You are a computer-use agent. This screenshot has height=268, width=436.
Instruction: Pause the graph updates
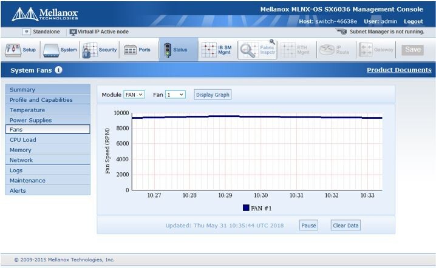pyautogui.click(x=308, y=226)
